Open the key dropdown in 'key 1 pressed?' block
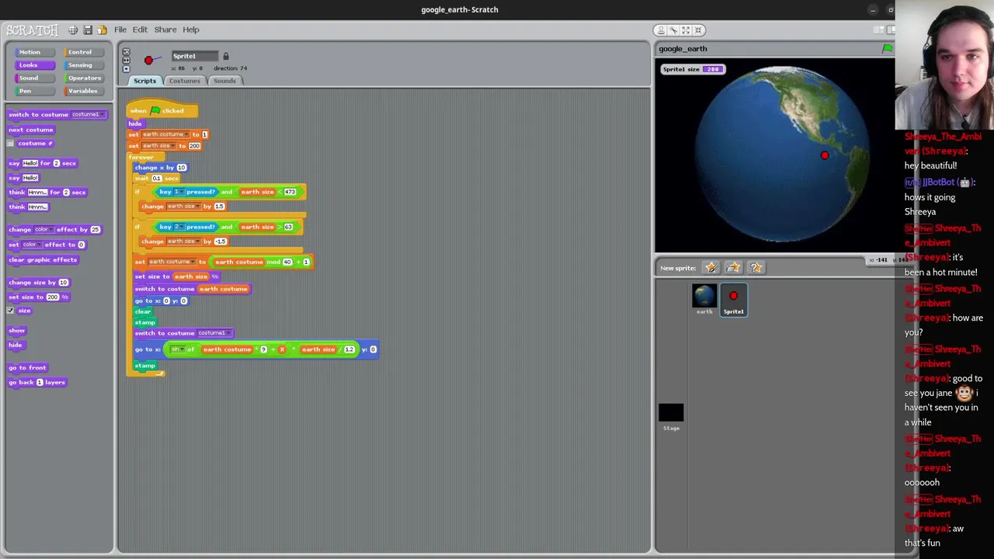This screenshot has width=994, height=559. (178, 192)
